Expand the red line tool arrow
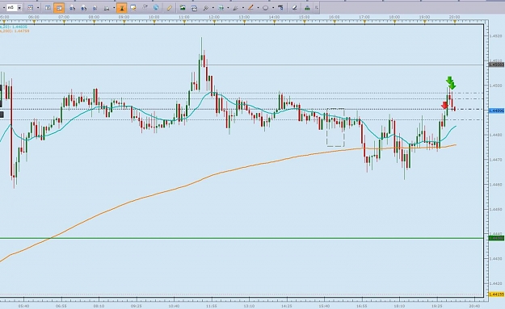Image resolution: width=505 pixels, height=309 pixels. pos(258,8)
